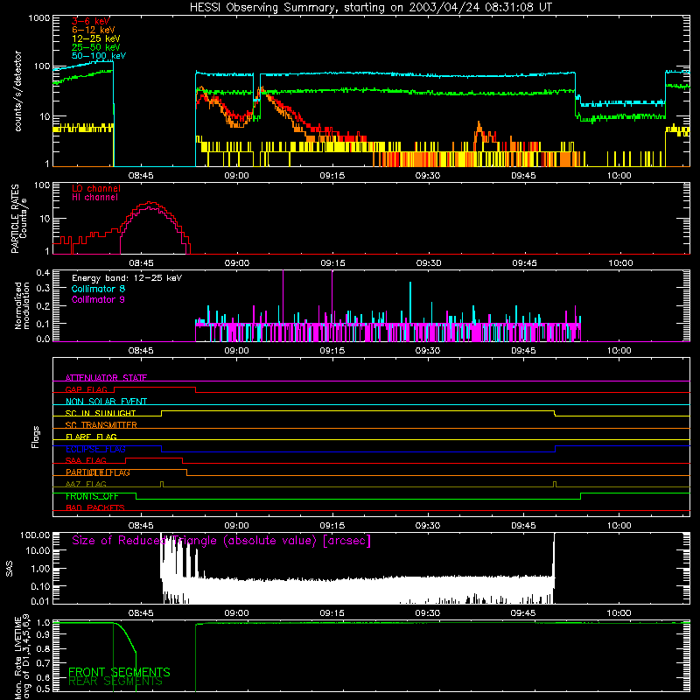Select the FRONT SEGMENTS legend label

119,672
